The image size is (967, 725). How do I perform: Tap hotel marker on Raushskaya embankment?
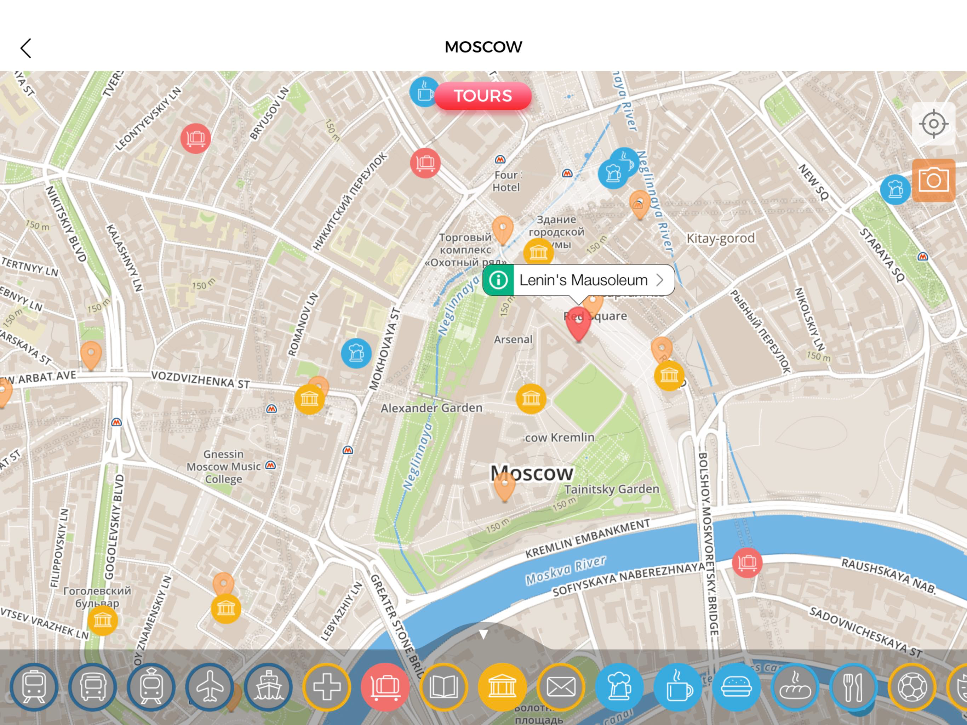747,562
